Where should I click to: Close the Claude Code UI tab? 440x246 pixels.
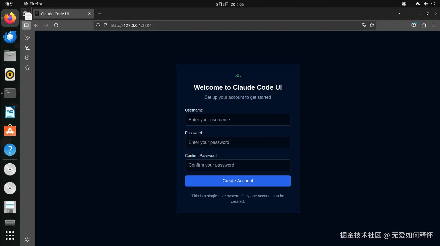[x=89, y=14]
